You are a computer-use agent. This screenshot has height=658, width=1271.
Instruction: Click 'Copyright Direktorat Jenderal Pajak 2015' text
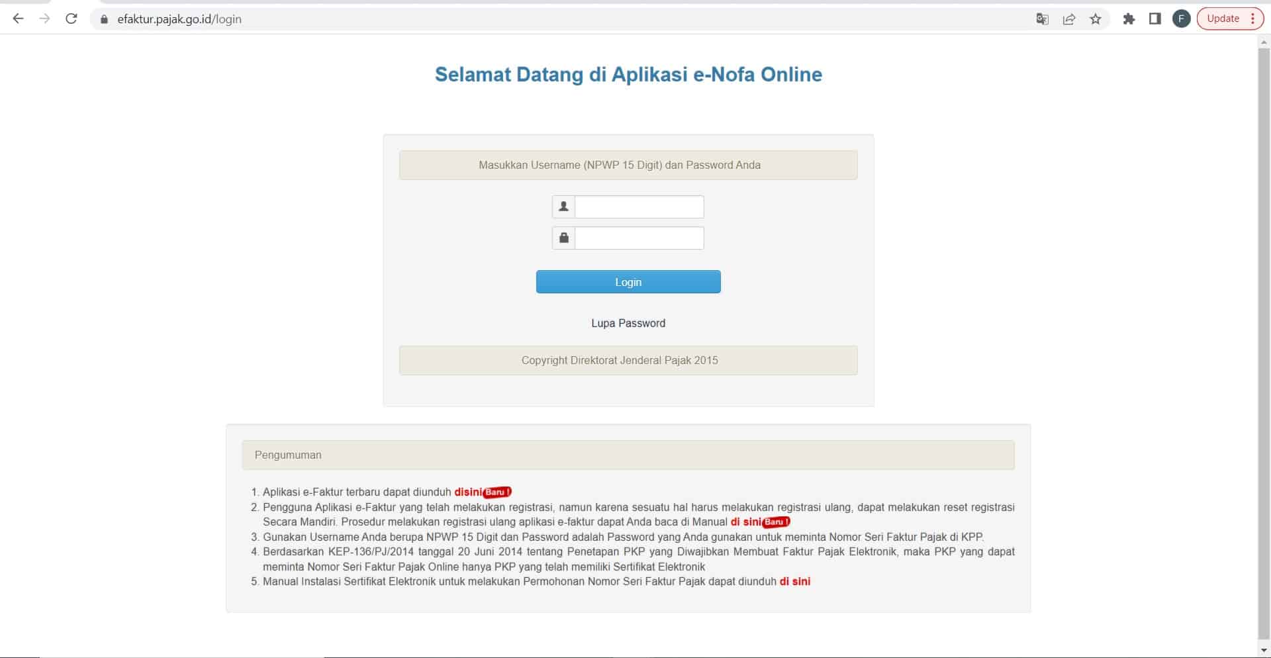click(x=620, y=360)
